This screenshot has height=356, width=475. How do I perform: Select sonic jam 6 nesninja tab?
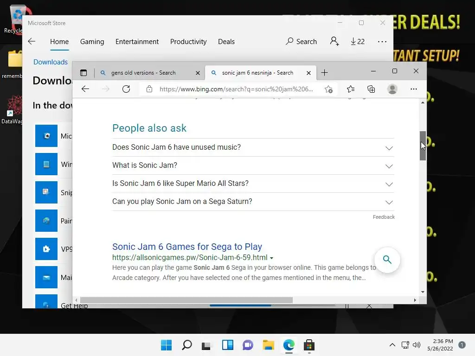[257, 73]
